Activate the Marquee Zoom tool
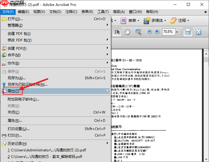The width and height of the screenshot is (209, 162). pos(138,32)
